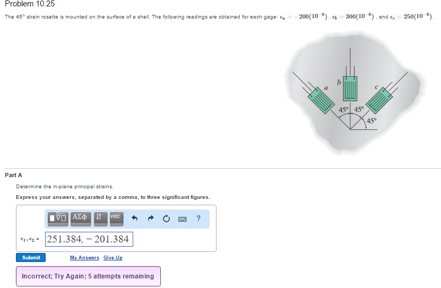This screenshot has width=441, height=288.
Task: Open the templates and square root menu
Action: [58, 219]
